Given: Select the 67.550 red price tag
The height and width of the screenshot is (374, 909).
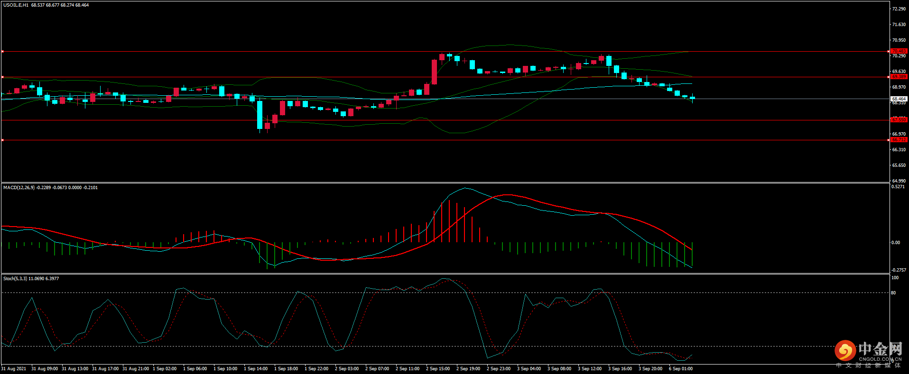Looking at the screenshot, I should tap(899, 120).
